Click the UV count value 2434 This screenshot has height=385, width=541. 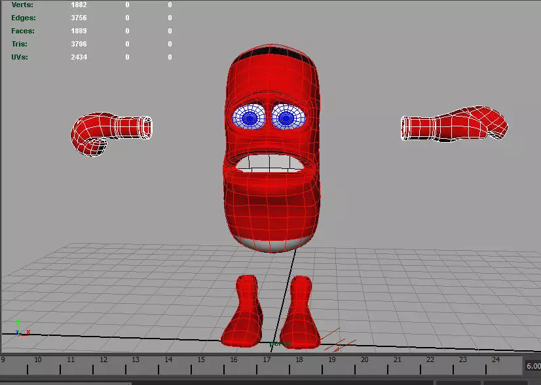[x=79, y=57]
